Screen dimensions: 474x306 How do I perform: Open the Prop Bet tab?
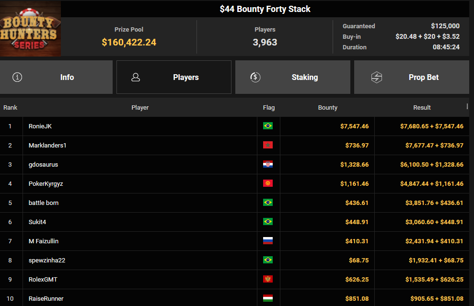[411, 77]
